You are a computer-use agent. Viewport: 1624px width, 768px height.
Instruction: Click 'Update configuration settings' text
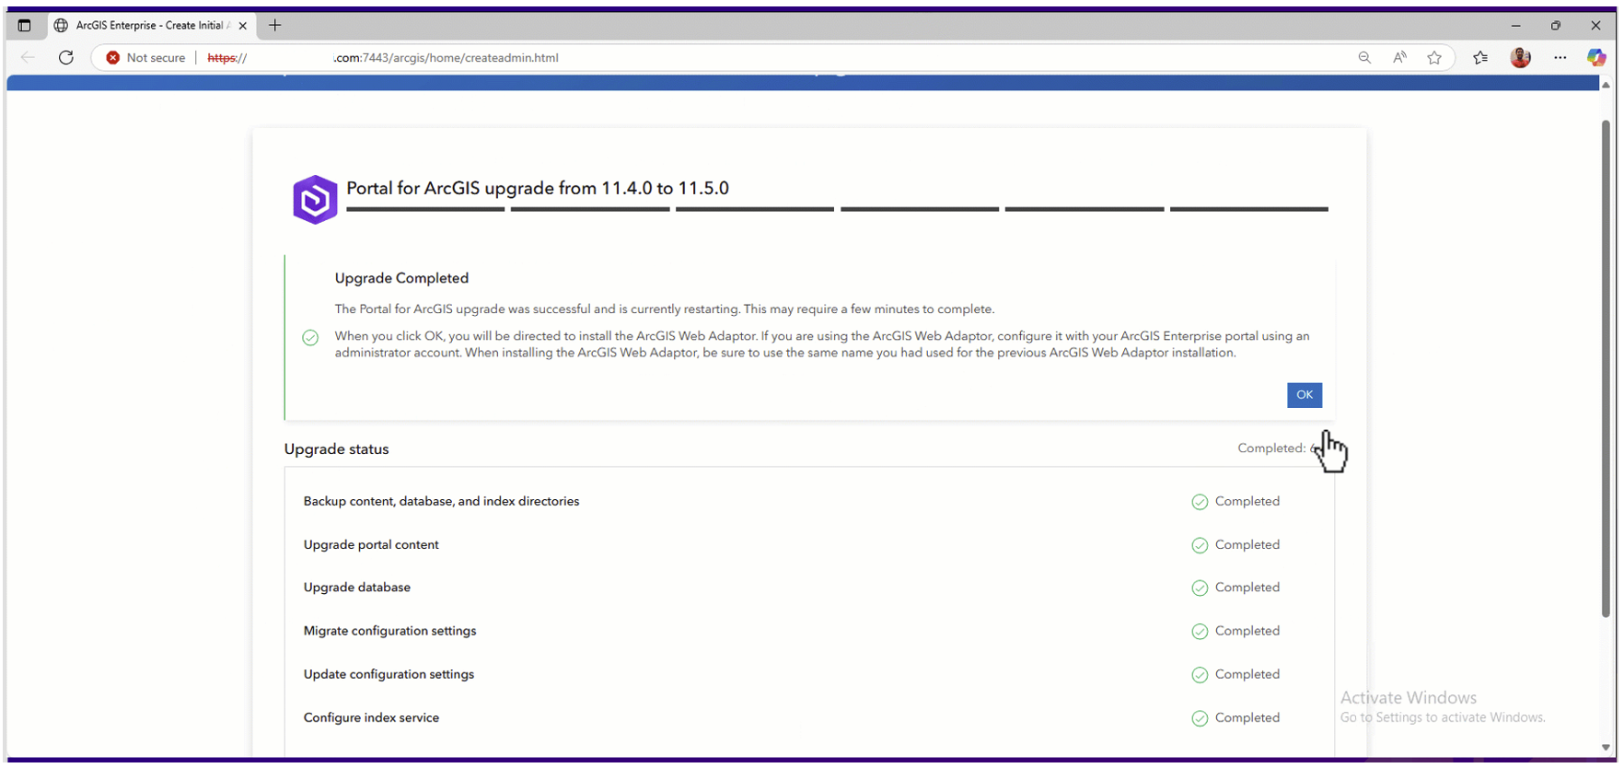[389, 674]
